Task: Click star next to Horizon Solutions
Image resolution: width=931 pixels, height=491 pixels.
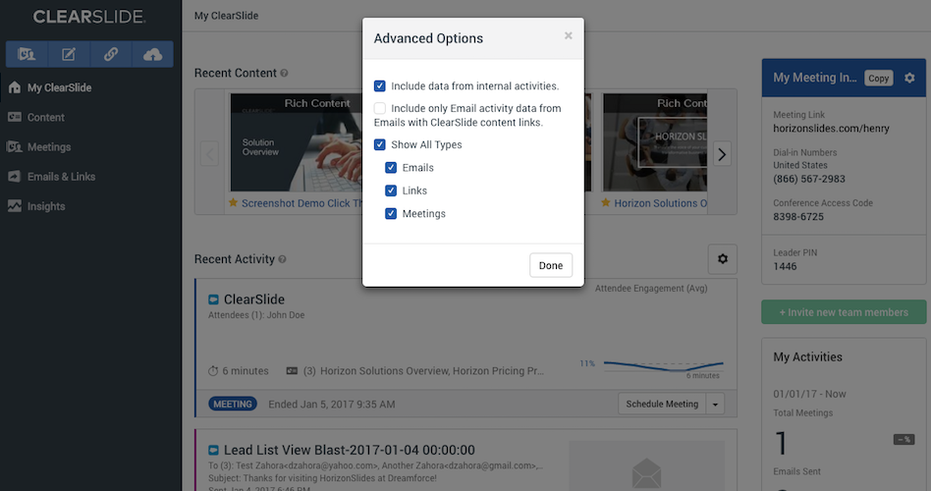Action: click(606, 203)
